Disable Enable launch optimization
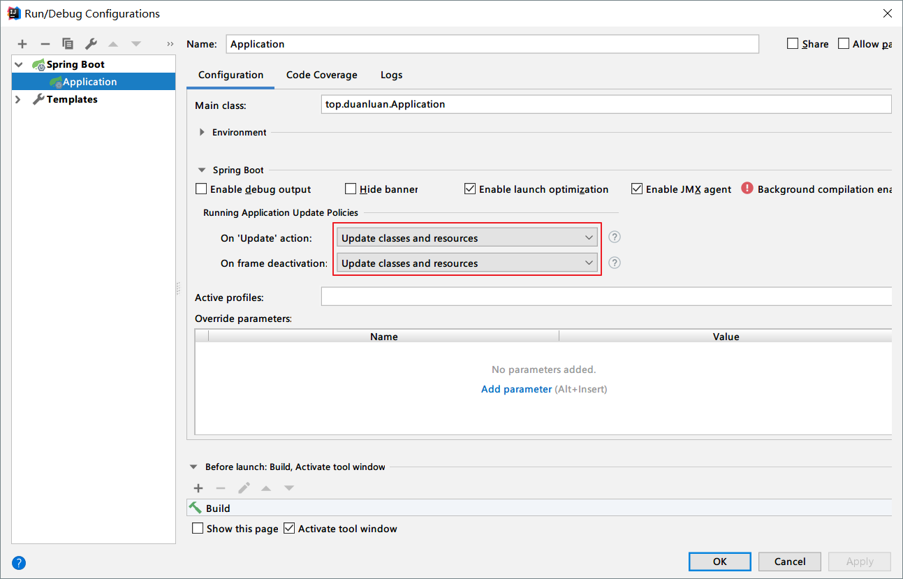The height and width of the screenshot is (579, 903). tap(470, 189)
